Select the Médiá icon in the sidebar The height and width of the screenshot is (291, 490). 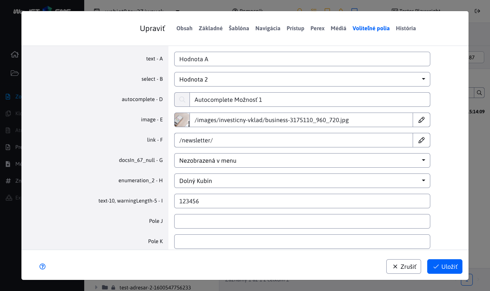click(8, 164)
